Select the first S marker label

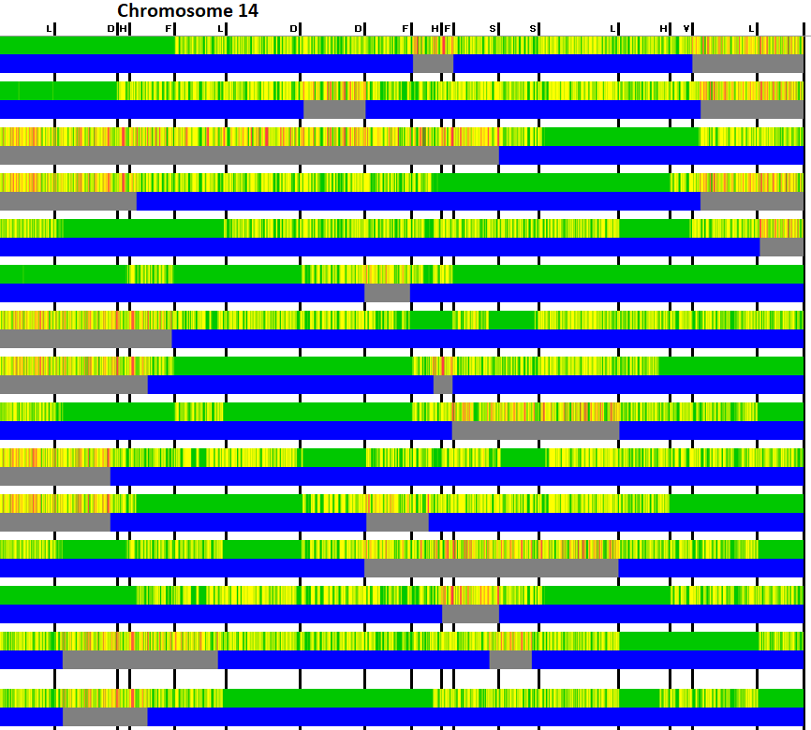point(493,28)
